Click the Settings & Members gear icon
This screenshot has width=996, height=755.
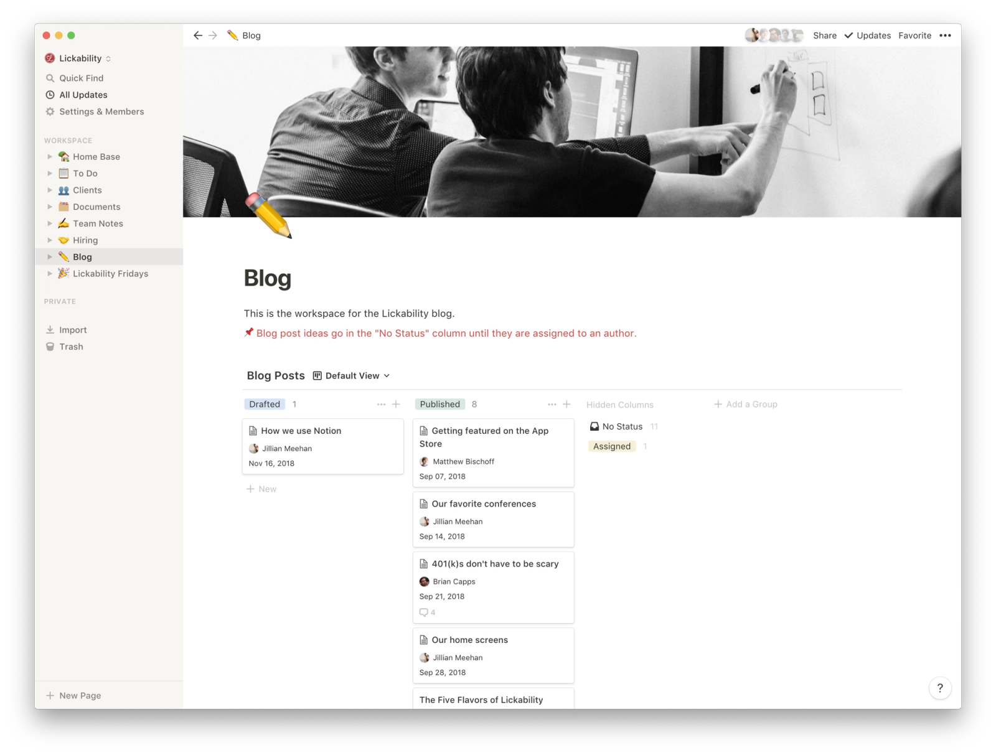pos(50,112)
